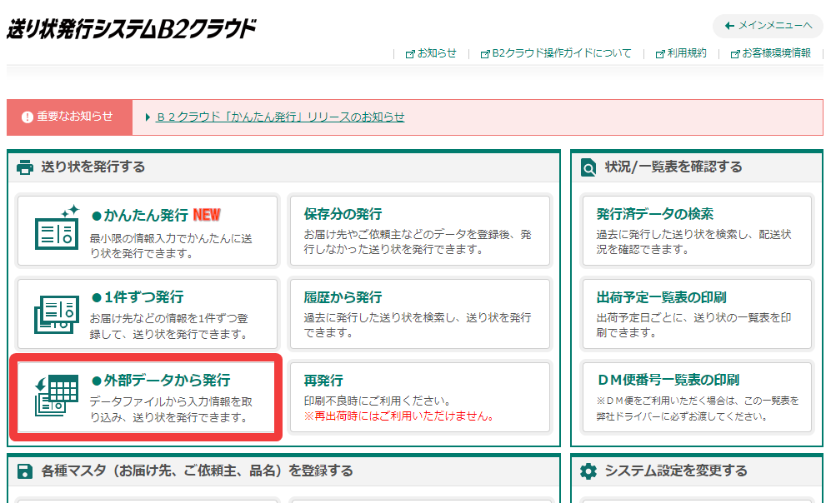Viewport: 831px width, 503px height.
Task: Open the 再発行 card
Action: coord(420,397)
